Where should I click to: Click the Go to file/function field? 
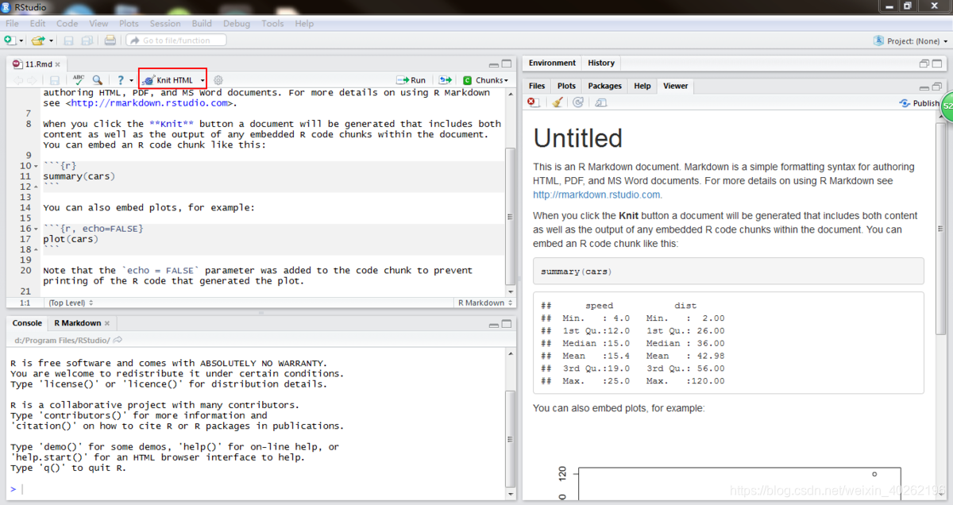click(175, 40)
